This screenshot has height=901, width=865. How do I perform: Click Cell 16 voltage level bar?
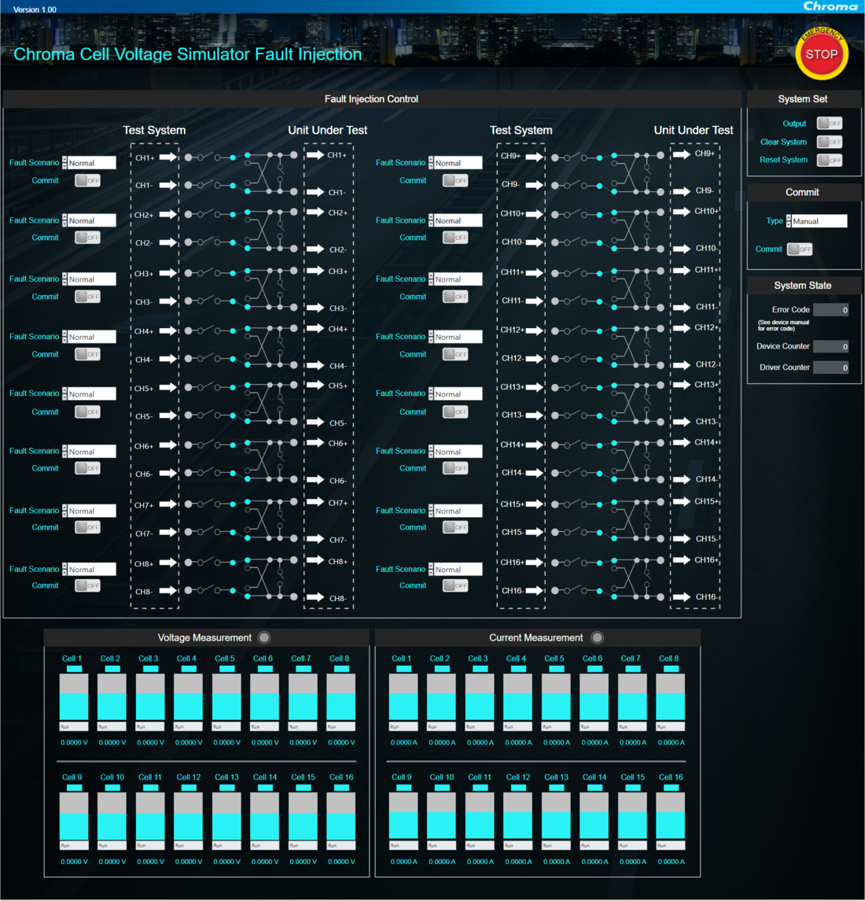[x=341, y=816]
